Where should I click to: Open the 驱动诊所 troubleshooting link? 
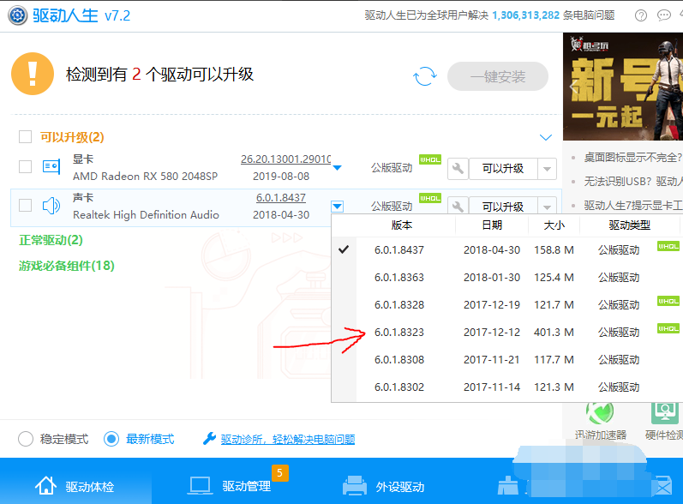click(287, 439)
